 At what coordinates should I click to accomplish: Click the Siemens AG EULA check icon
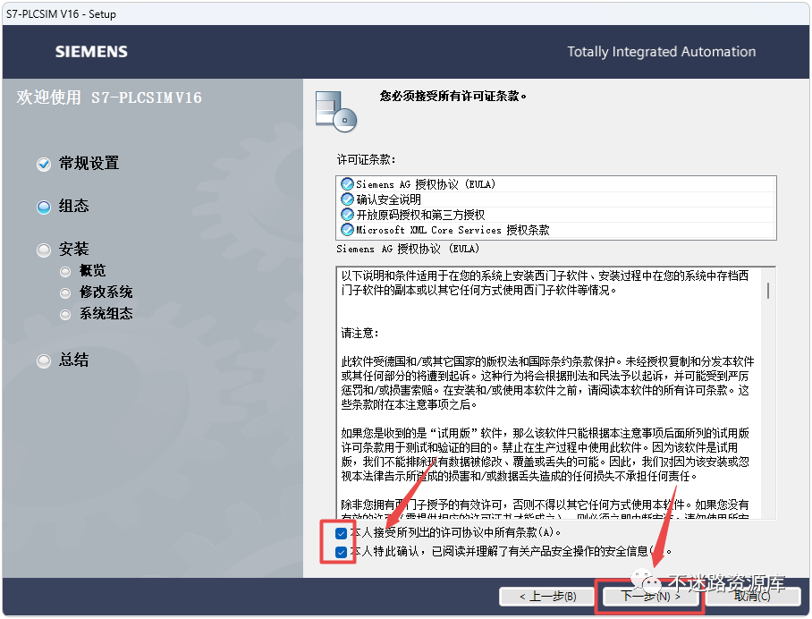tap(347, 184)
